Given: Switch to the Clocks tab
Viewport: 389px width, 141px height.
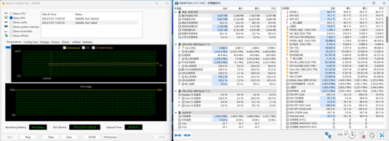Looking at the screenshot, I should (x=66, y=42).
